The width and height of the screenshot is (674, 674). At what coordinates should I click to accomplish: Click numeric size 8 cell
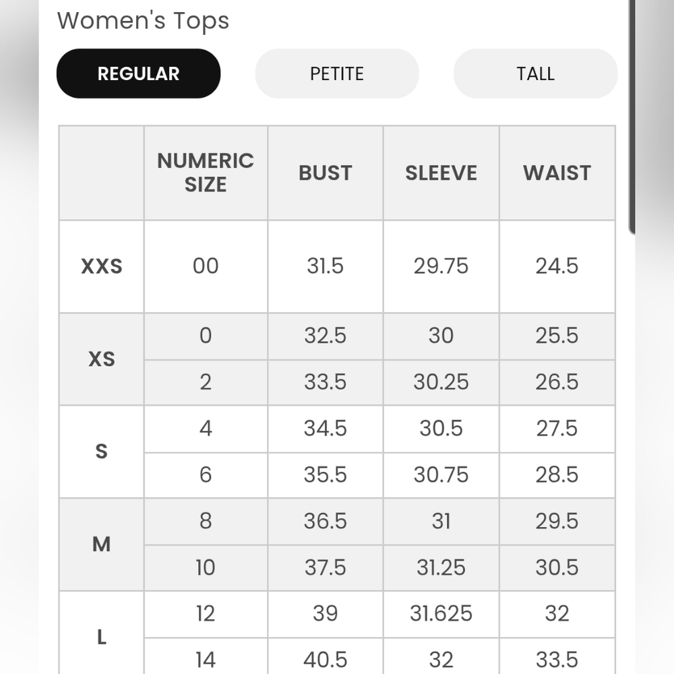(x=206, y=521)
